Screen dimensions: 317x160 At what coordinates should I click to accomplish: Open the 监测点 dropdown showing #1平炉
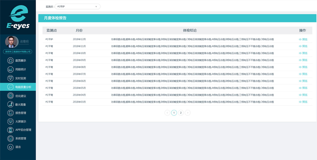[77, 6]
